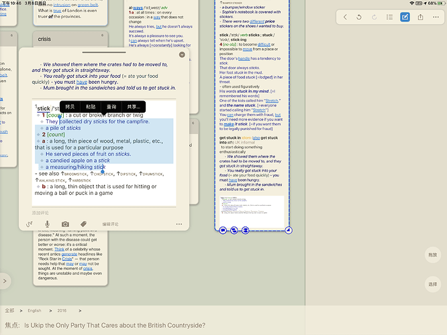
Task: Click the 'difficult' link on the stick card
Action: pyautogui.click(x=264, y=44)
